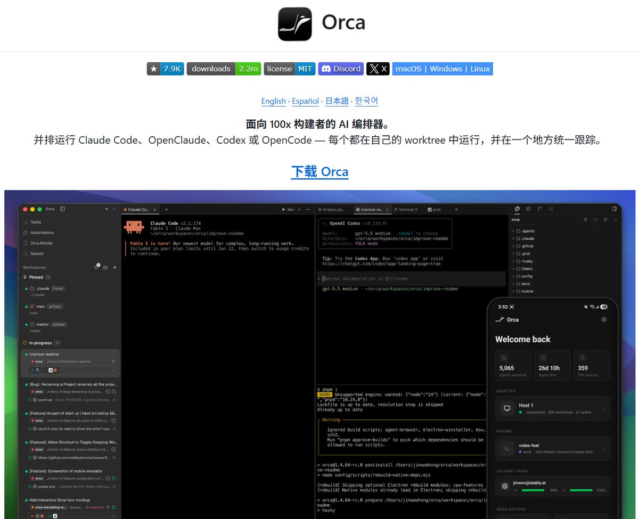
Task: Click the macOS | Windows | Linux badge
Action: 443,69
